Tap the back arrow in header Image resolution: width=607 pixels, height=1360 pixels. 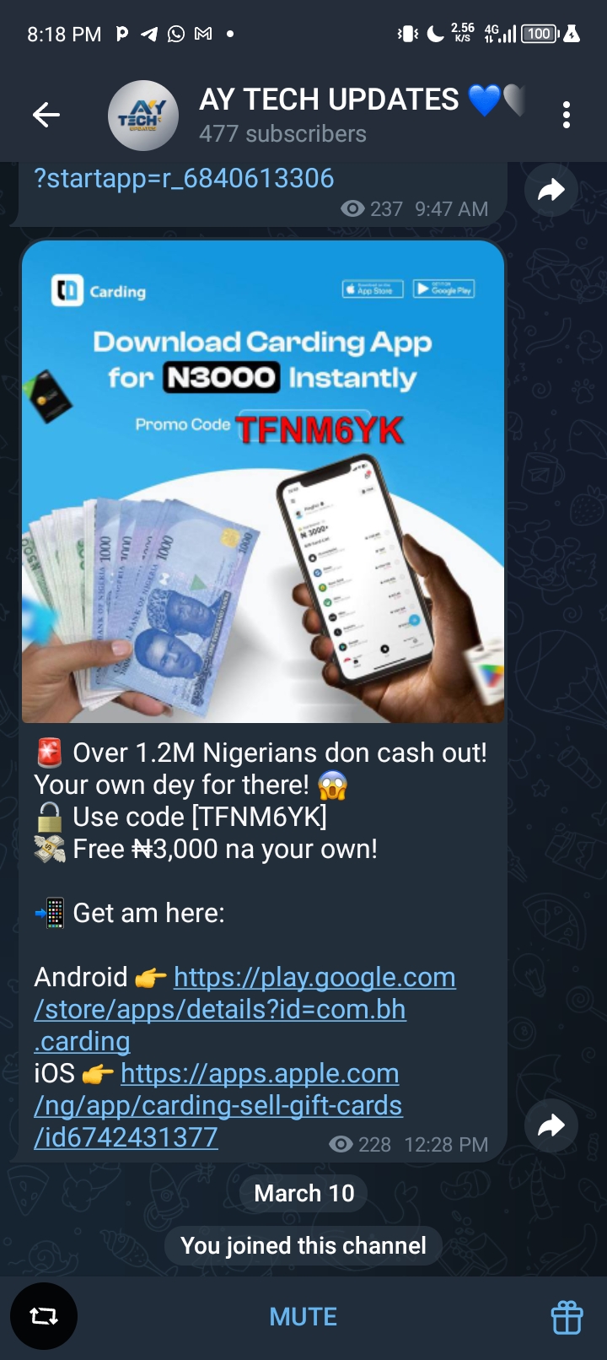(x=46, y=115)
